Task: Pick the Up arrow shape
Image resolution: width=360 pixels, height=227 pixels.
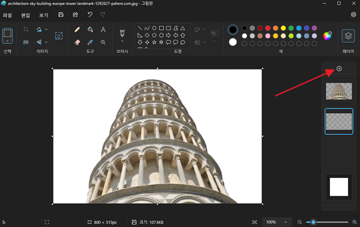Action: coord(183,35)
